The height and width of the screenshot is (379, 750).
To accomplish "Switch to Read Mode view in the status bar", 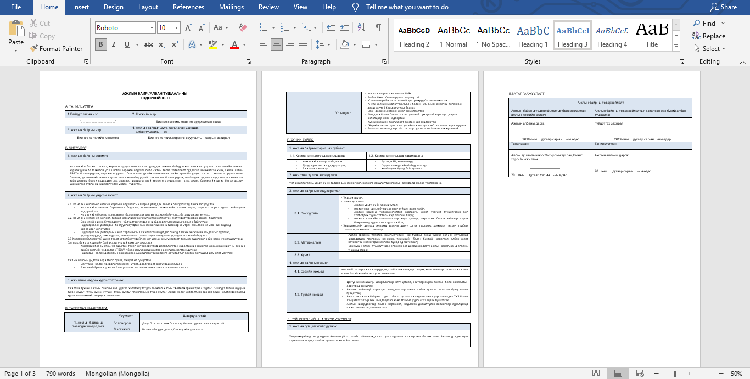I will pos(596,374).
